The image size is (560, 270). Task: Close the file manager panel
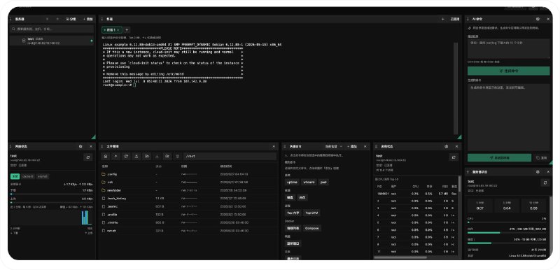tap(274, 146)
